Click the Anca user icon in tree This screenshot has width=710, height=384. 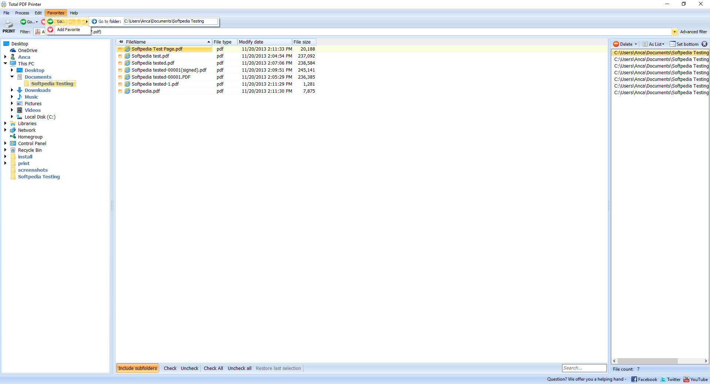13,57
